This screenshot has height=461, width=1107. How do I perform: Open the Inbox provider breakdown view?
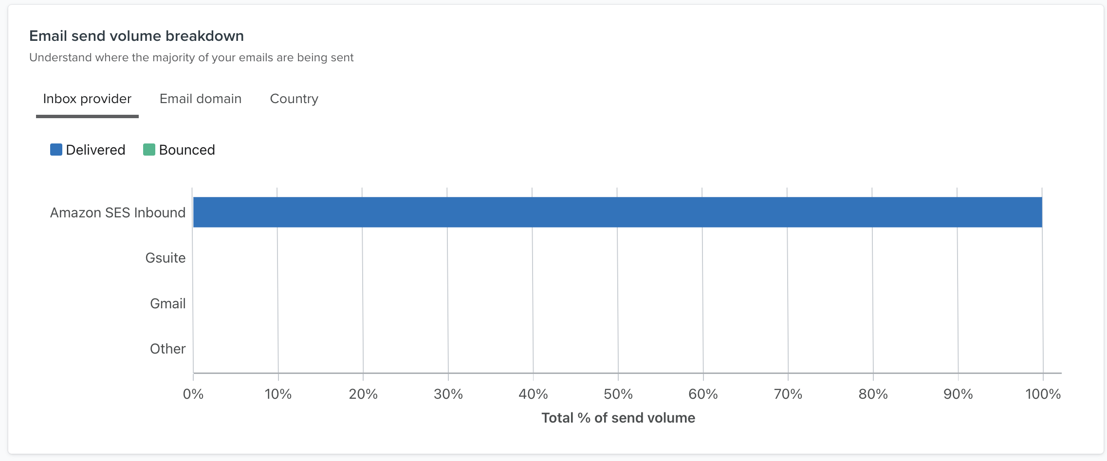[86, 99]
